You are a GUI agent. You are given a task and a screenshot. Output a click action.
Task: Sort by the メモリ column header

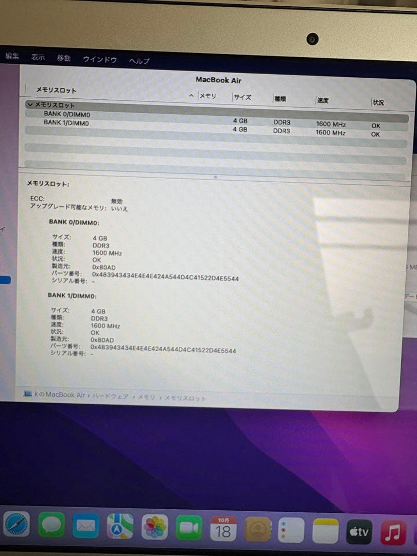[208, 96]
